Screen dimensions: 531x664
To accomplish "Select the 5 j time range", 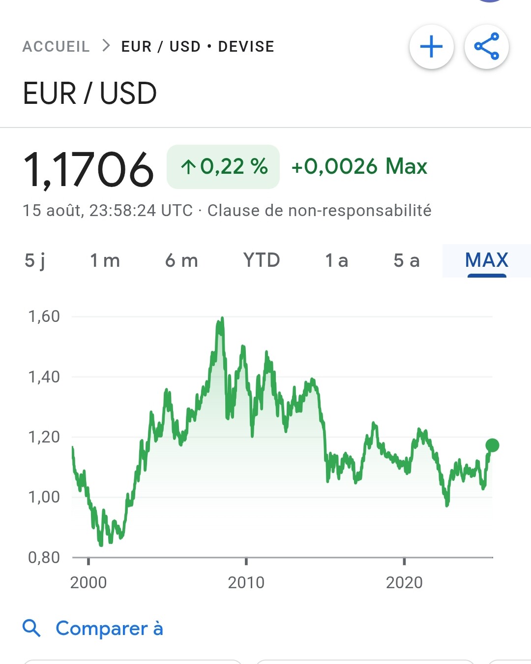I will [35, 260].
